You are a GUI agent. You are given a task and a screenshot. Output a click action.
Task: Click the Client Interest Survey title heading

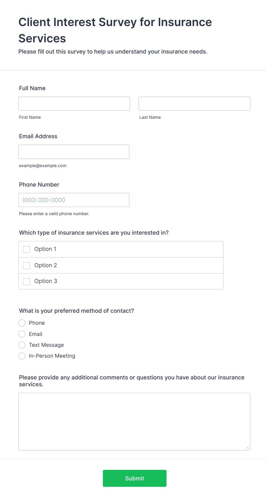[115, 30]
